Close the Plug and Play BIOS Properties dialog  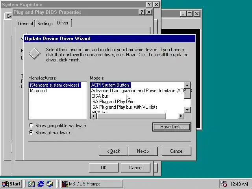click(149, 12)
